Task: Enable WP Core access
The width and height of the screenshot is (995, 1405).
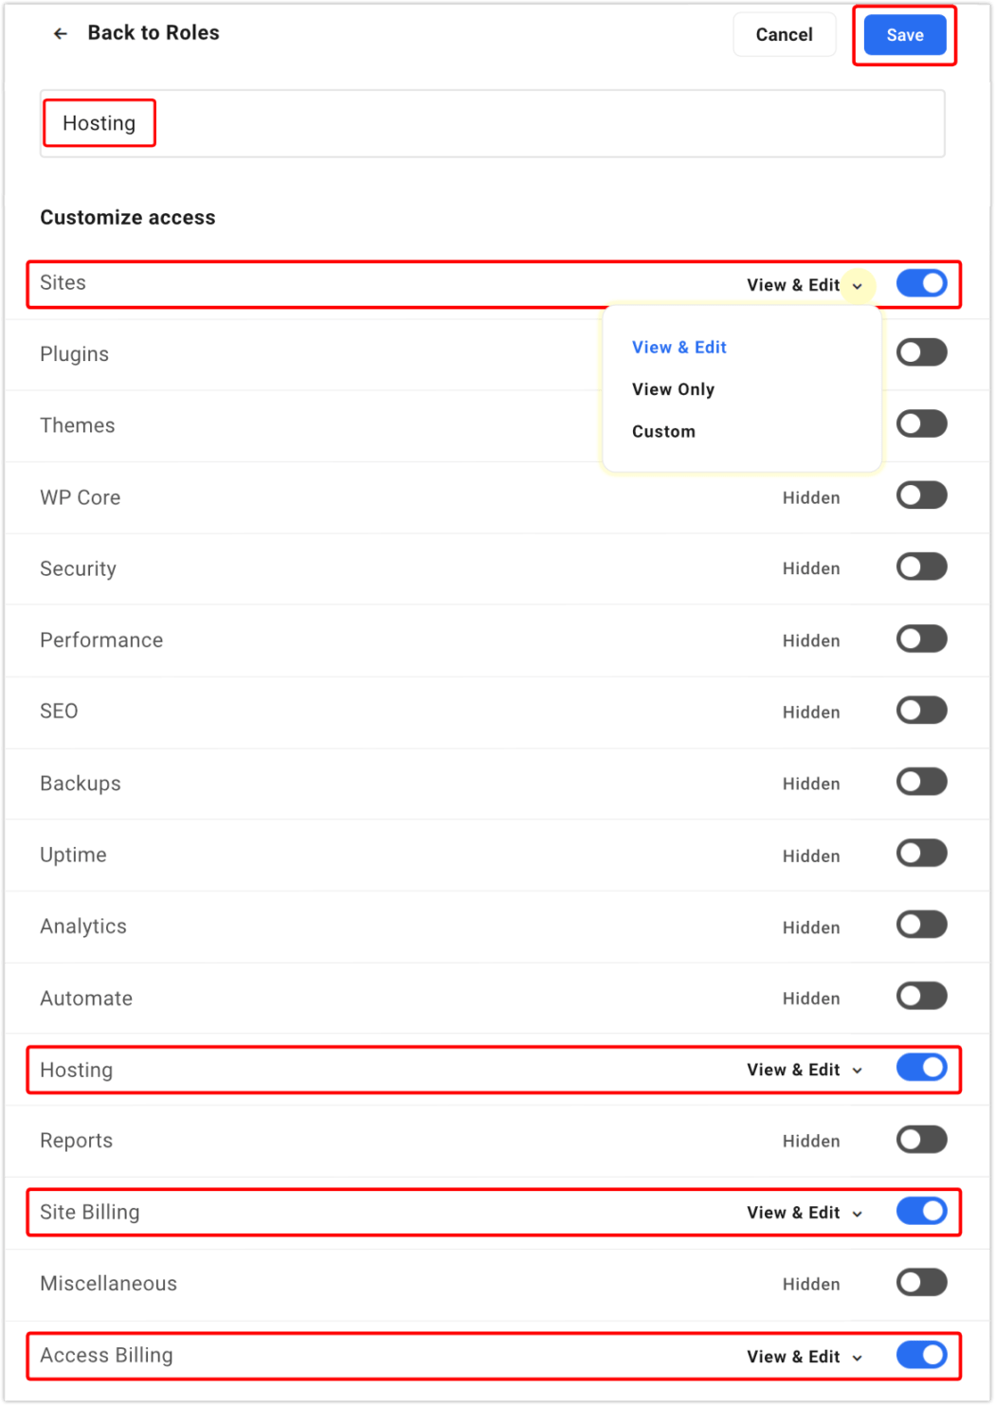Action: pyautogui.click(x=921, y=495)
